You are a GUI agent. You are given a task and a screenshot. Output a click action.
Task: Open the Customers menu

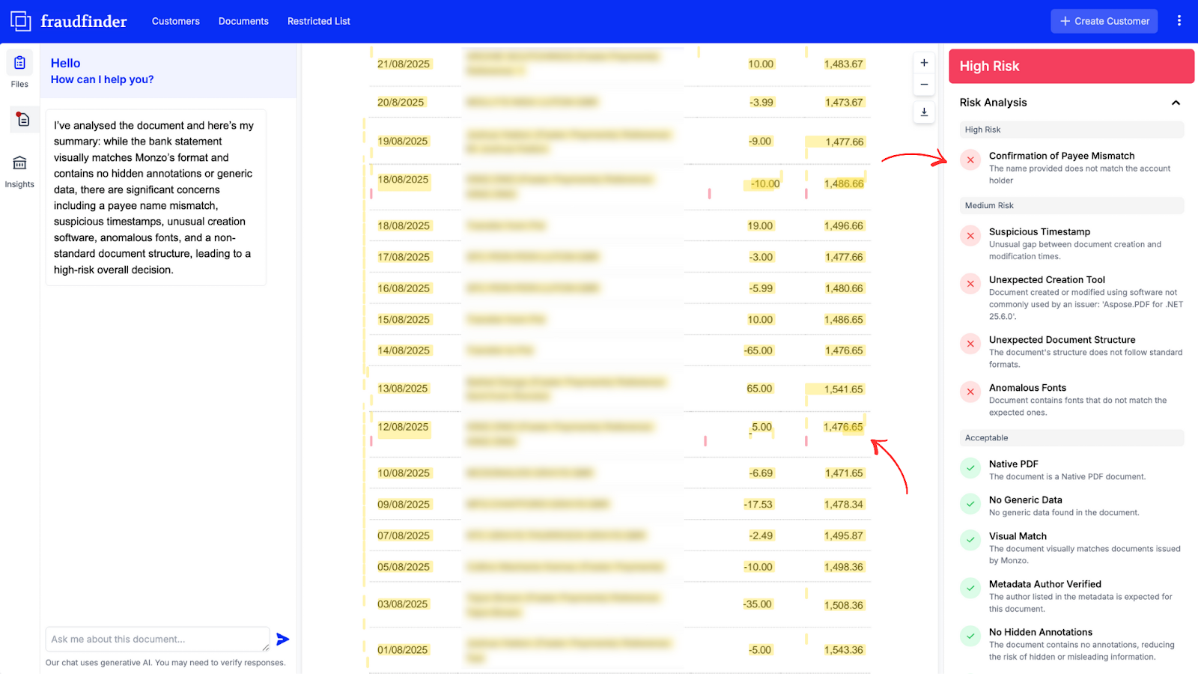pos(176,21)
